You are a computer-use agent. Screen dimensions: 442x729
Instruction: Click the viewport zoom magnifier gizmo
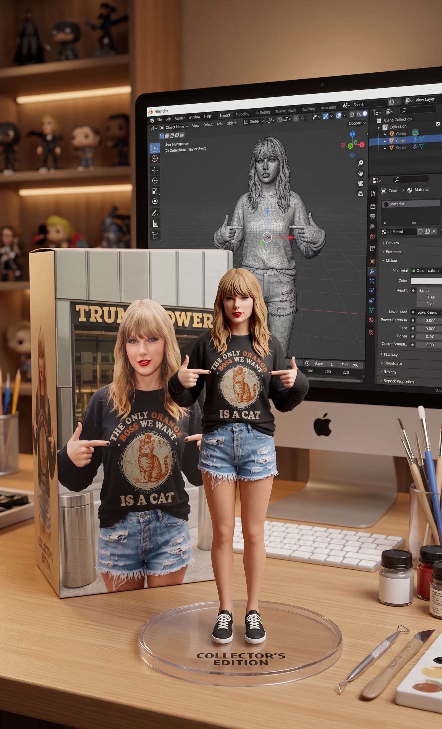coord(361,163)
